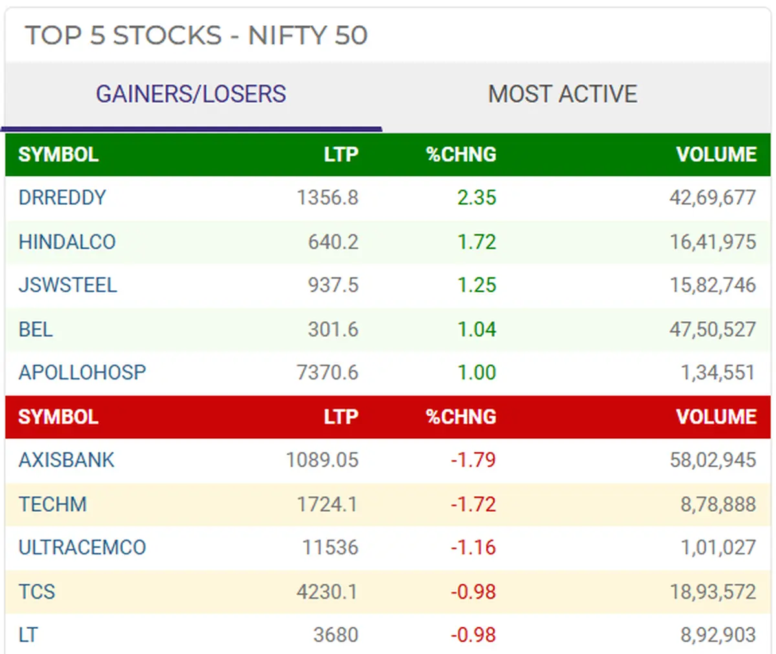The image size is (776, 654).
Task: Select ULTRACEMCO price 11536
Action: coord(330,547)
